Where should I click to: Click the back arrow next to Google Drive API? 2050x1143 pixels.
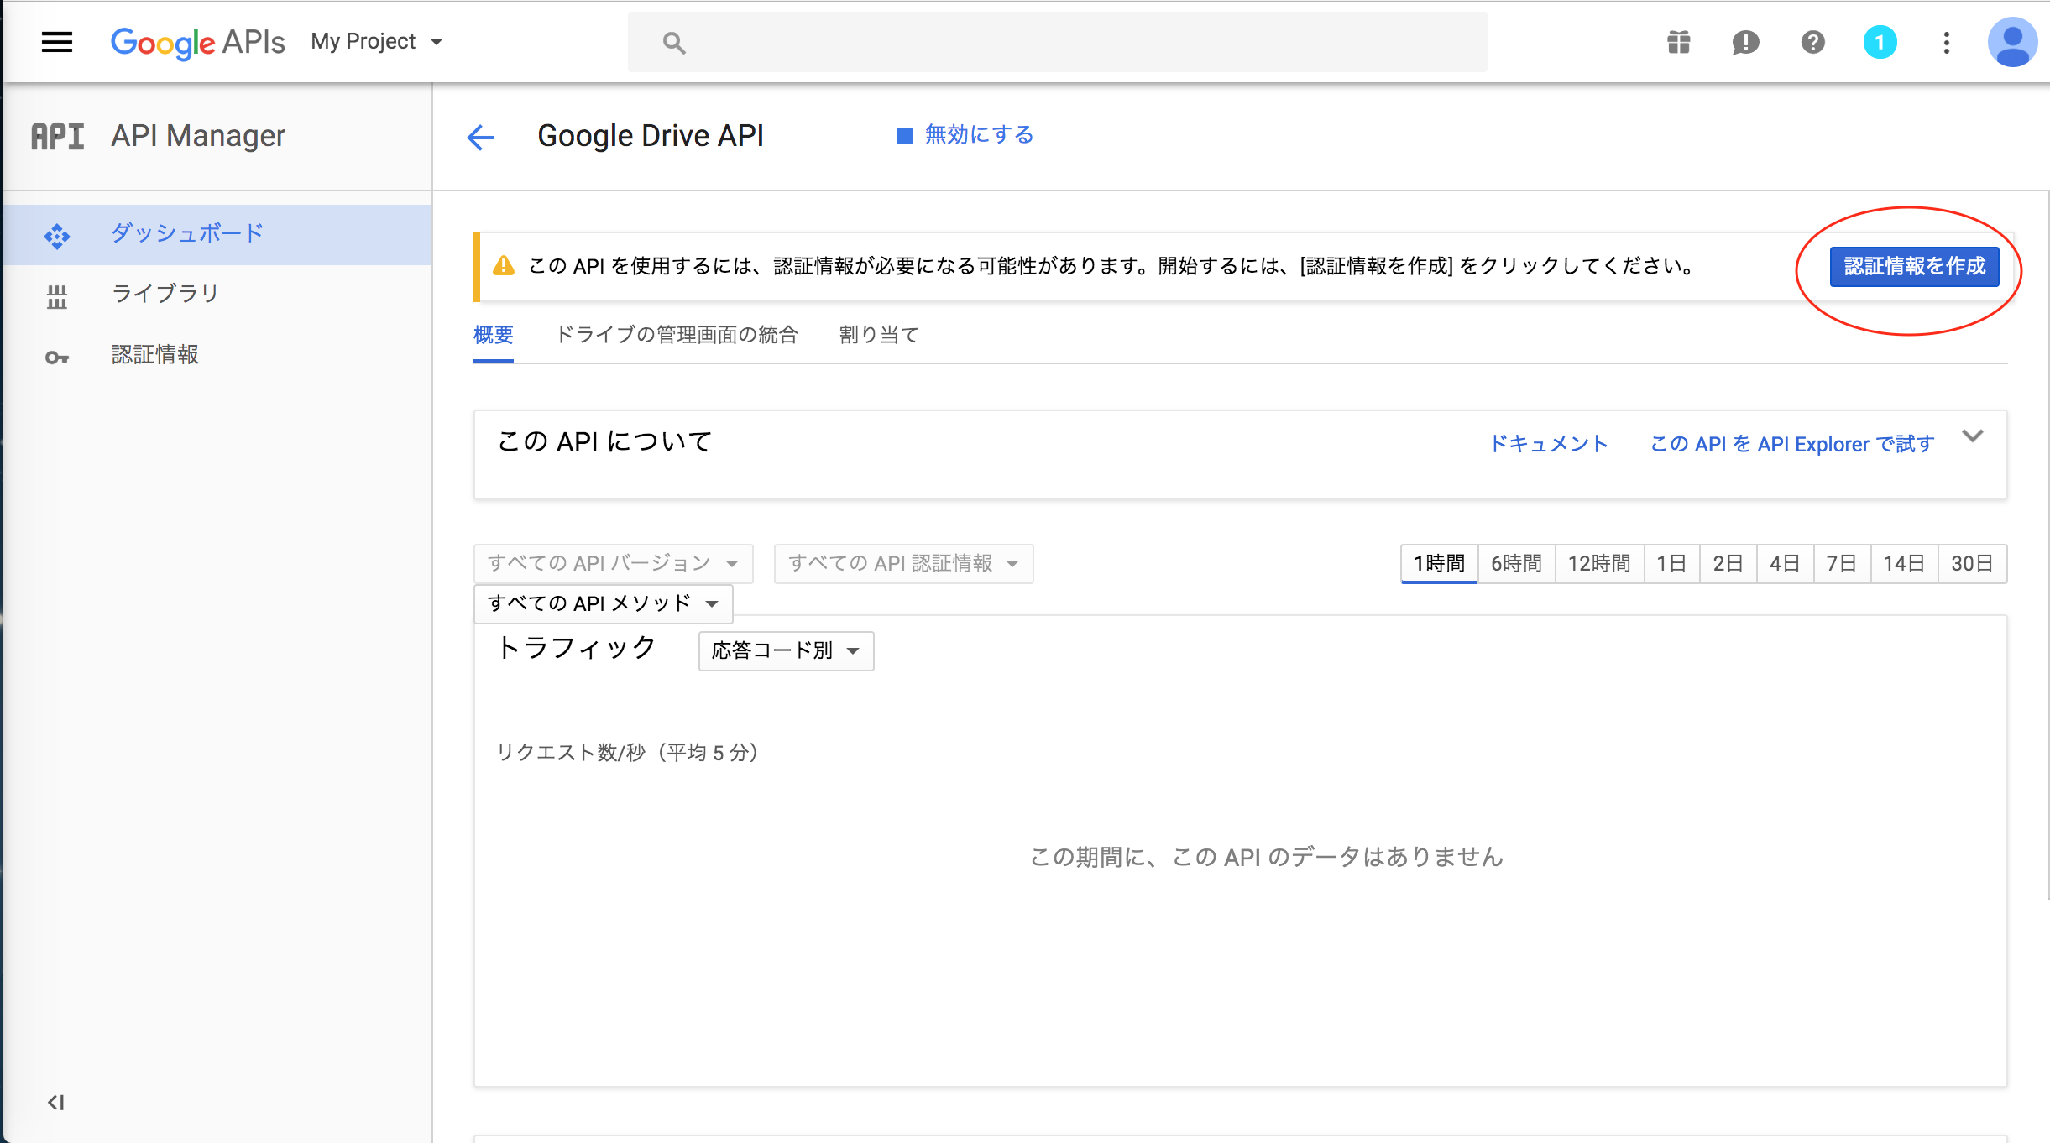click(479, 136)
